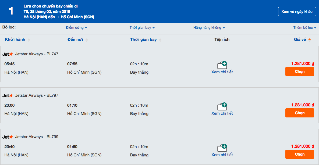This screenshot has width=319, height=165.
Task: Sort flights by Đến nơi column label
Action: [75, 40]
